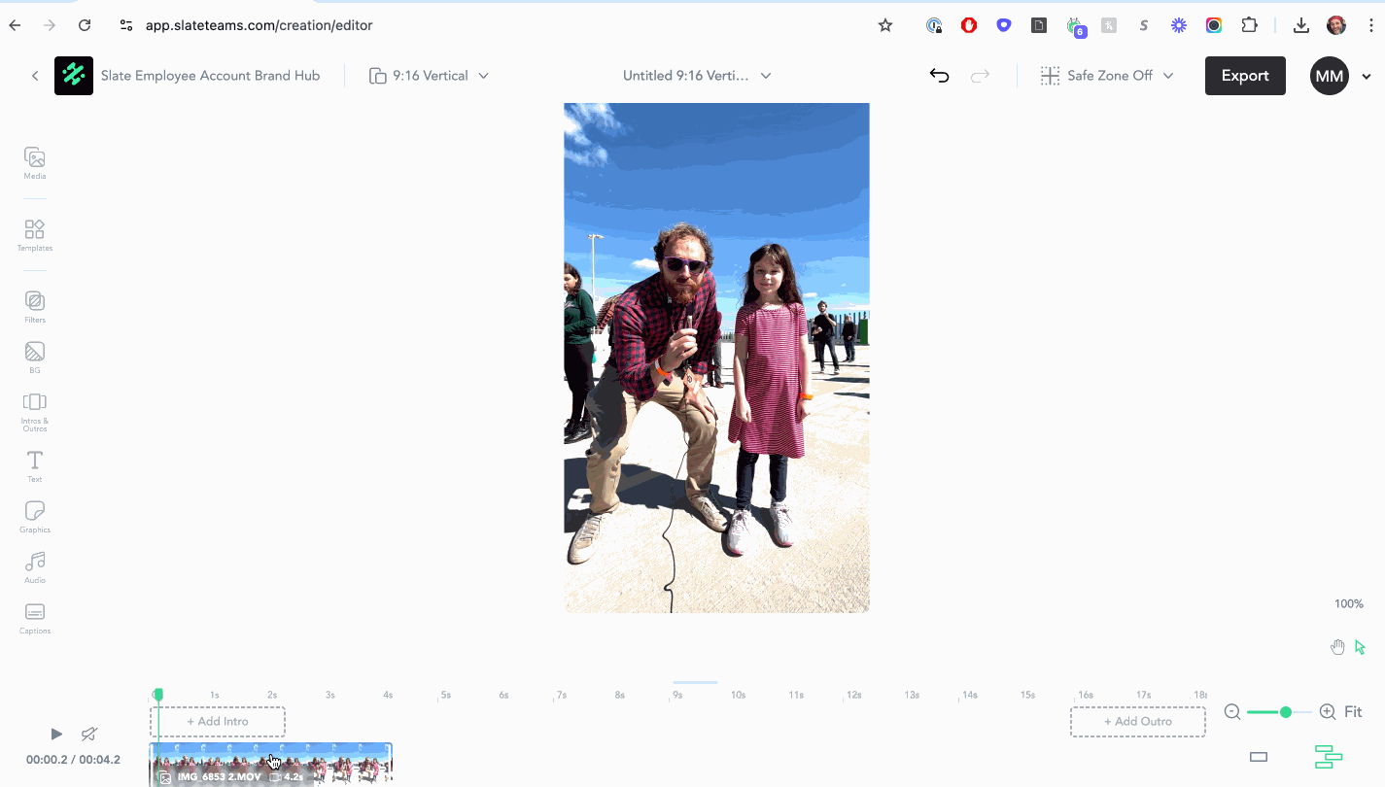1385x787 pixels.
Task: Open the Text tool
Action: click(35, 465)
